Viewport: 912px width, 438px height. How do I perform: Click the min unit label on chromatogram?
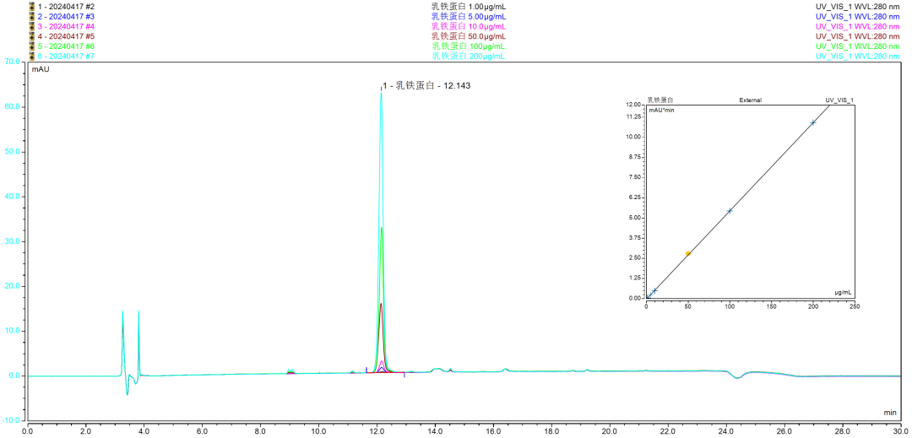pyautogui.click(x=890, y=413)
